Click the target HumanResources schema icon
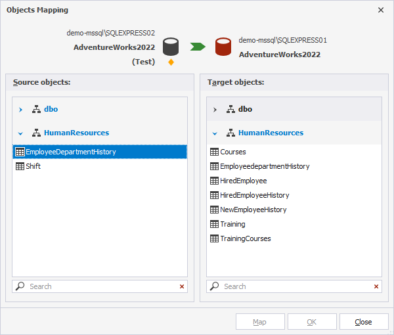Image resolution: width=394 pixels, height=335 pixels. click(230, 133)
